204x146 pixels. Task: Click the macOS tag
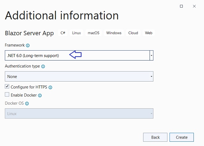pos(94,33)
